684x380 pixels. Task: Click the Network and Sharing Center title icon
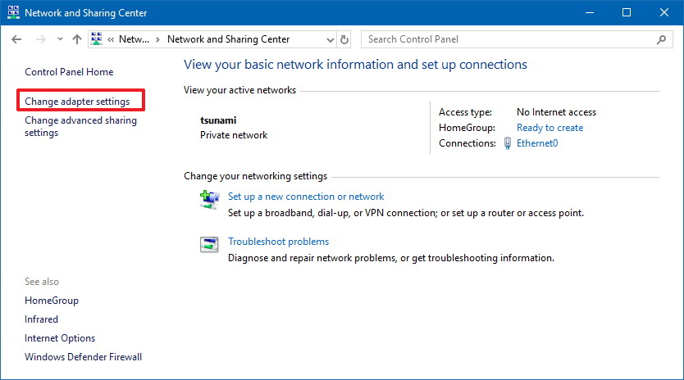coord(13,13)
